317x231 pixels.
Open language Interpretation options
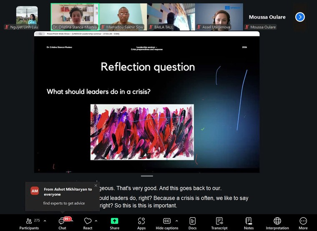tap(277, 223)
